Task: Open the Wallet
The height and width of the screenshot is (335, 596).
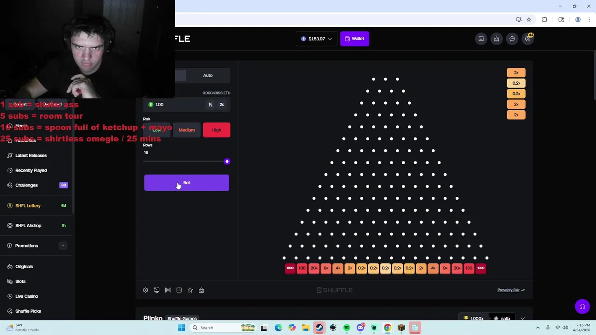Action: [x=355, y=39]
